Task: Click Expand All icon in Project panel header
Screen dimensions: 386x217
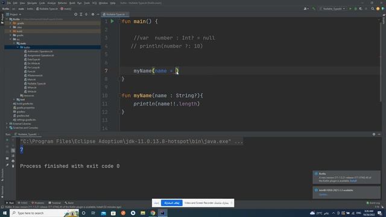Action: (81, 14)
